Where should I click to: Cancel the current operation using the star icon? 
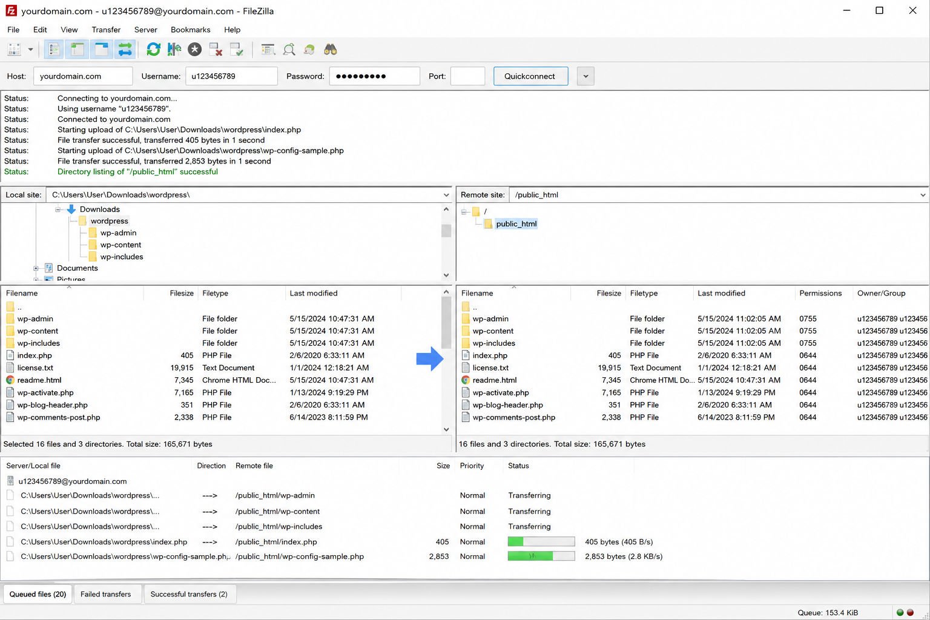coord(194,50)
